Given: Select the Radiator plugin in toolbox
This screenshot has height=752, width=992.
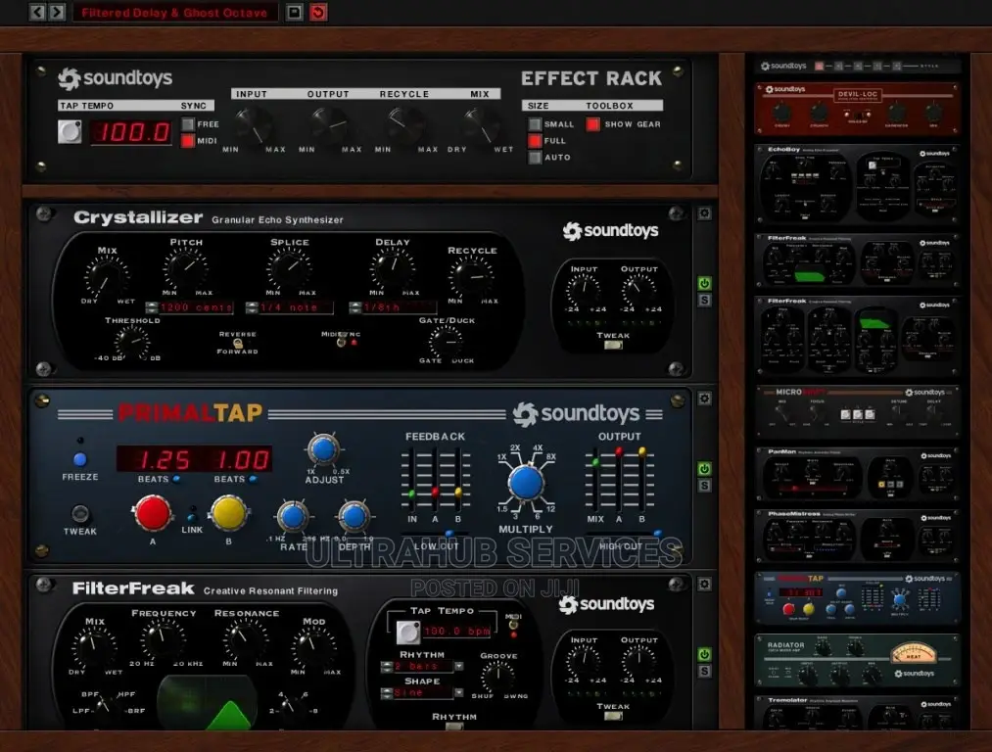Looking at the screenshot, I should [857, 661].
